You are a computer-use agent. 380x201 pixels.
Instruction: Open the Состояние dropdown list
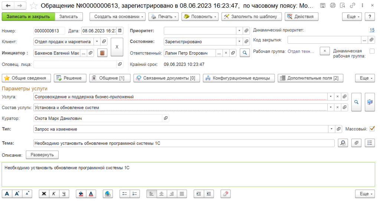(x=239, y=42)
